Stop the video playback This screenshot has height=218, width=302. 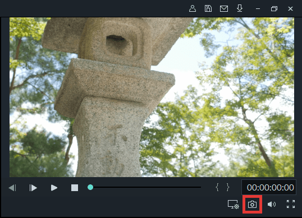pyautogui.click(x=75, y=188)
